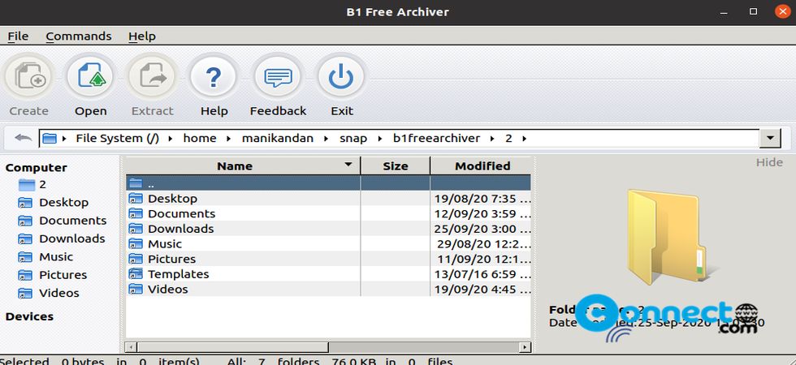Select the Downloads folder icon in sidebar
The image size is (796, 365).
[x=25, y=238]
